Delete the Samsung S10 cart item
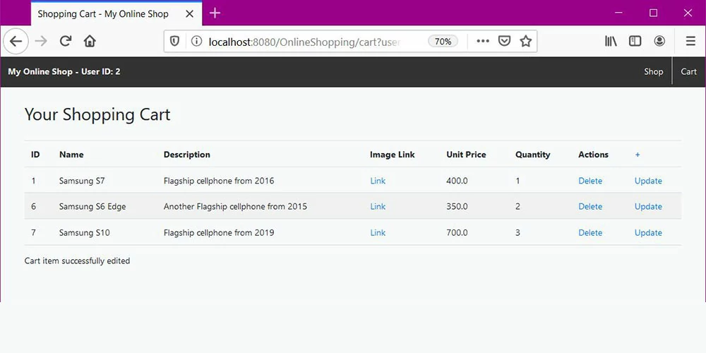Screen dimensions: 706x353 pos(590,233)
